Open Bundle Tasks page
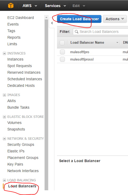Viewport: 128px width, 195px height. point(18,107)
